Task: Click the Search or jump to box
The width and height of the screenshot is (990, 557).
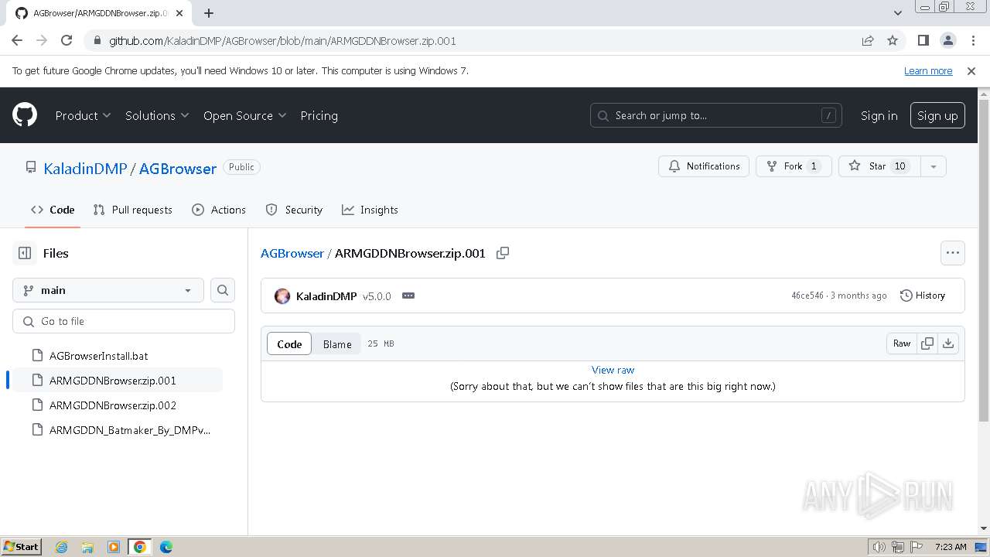Action: click(x=716, y=115)
